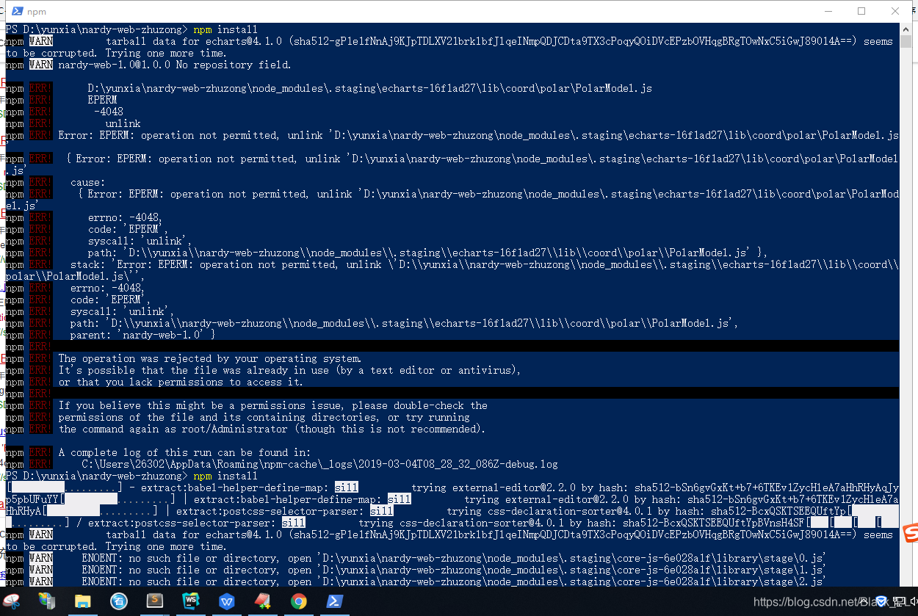Click the 'A complete log of this run' line
The width and height of the screenshot is (918, 616).
[184, 452]
